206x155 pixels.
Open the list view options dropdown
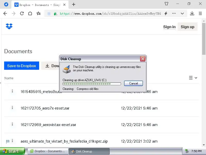[x=193, y=78]
